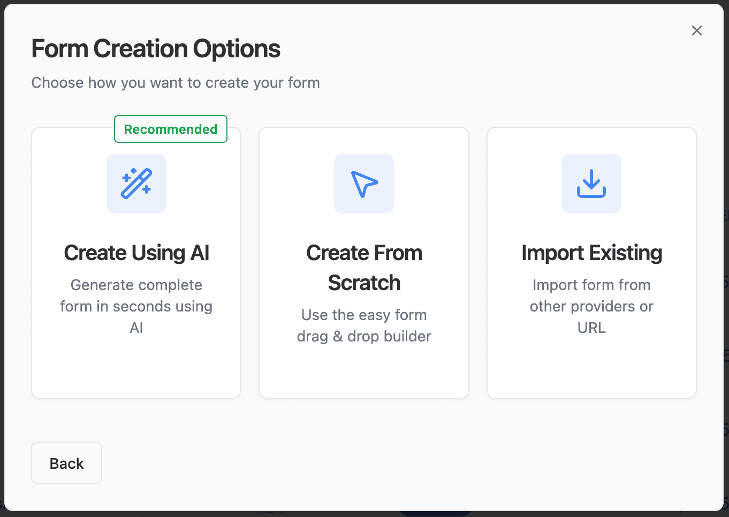Click the Form Creation Options title
729x517 pixels.
pos(156,48)
